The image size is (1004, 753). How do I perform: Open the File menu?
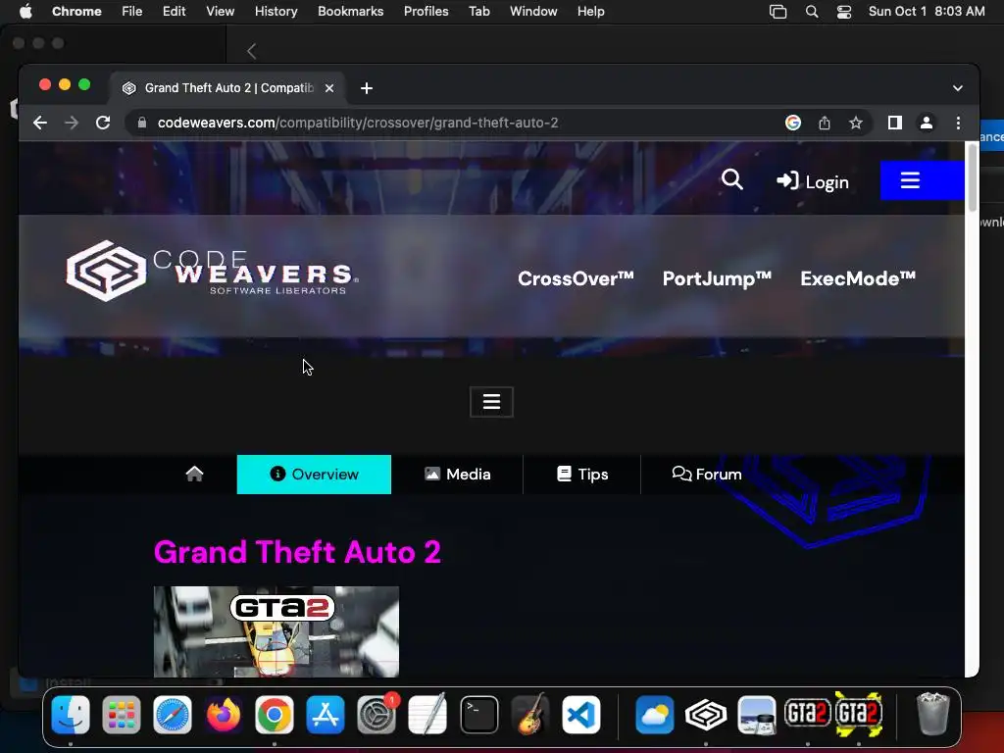coord(132,12)
